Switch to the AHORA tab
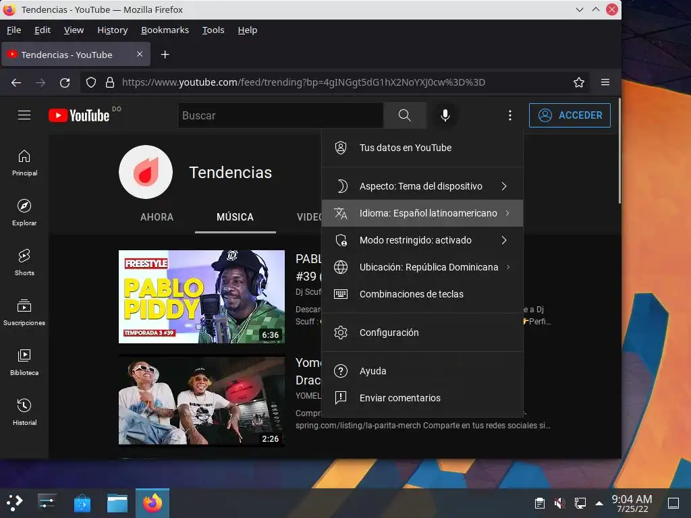The width and height of the screenshot is (691, 518). pos(157,217)
